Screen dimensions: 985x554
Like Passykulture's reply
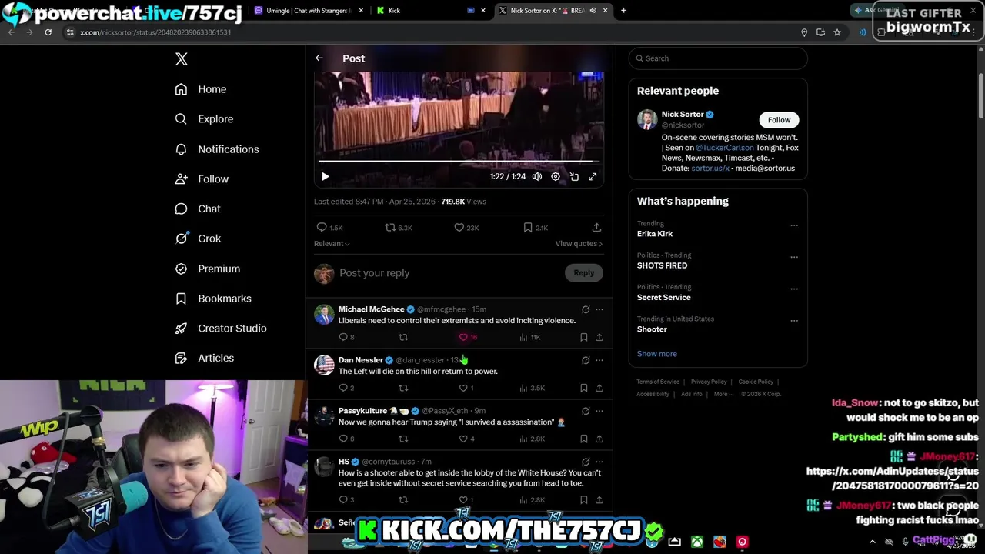tap(463, 439)
